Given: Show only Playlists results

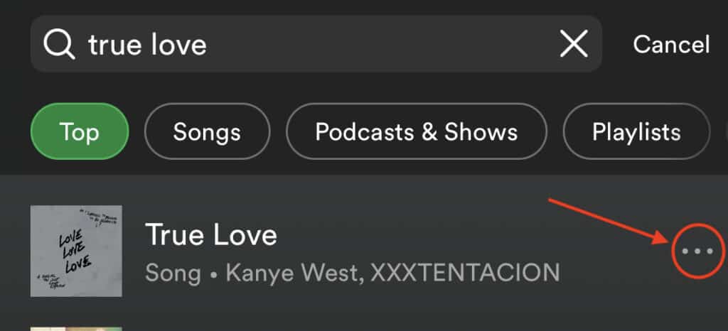Looking at the screenshot, I should [636, 131].
